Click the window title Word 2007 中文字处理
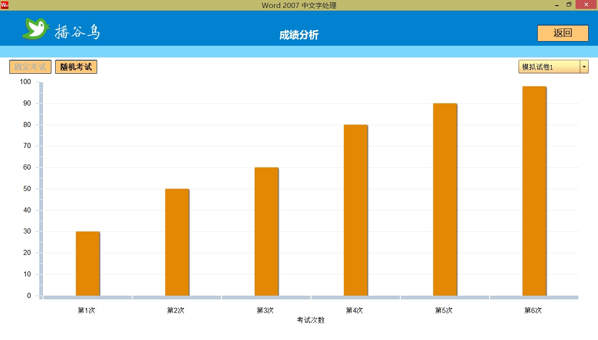 299,5
